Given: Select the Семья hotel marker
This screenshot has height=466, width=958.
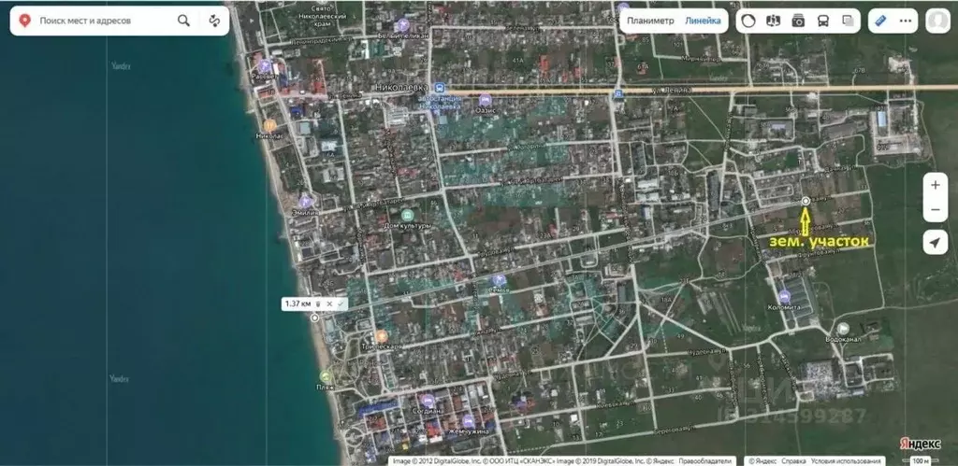Looking at the screenshot, I should pos(500,280).
